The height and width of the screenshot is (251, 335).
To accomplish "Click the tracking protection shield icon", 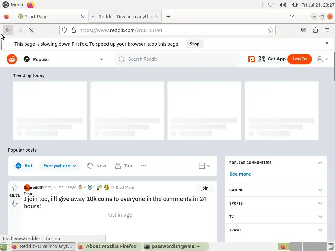I will point(64,30).
